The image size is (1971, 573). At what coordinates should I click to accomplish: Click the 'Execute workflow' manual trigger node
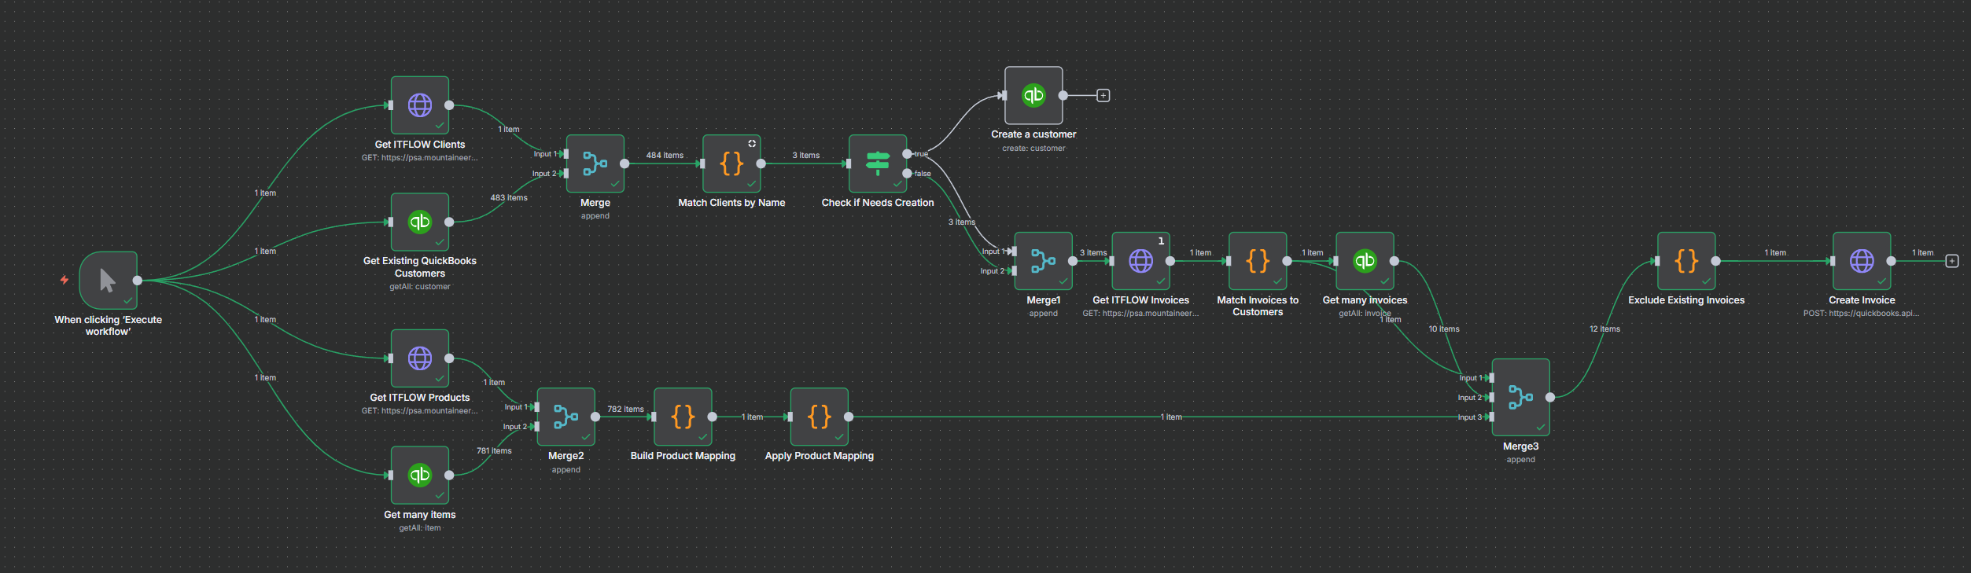[108, 281]
